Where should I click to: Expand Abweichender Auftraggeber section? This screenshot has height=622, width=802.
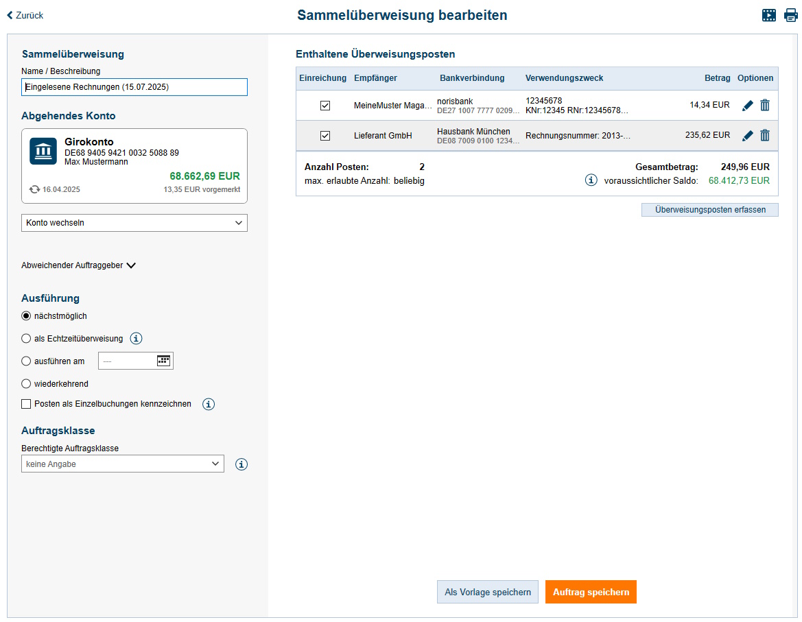pos(79,265)
